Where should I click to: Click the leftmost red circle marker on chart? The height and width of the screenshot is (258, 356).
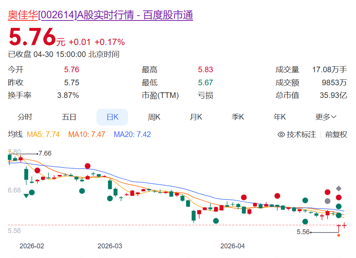(x=37, y=171)
